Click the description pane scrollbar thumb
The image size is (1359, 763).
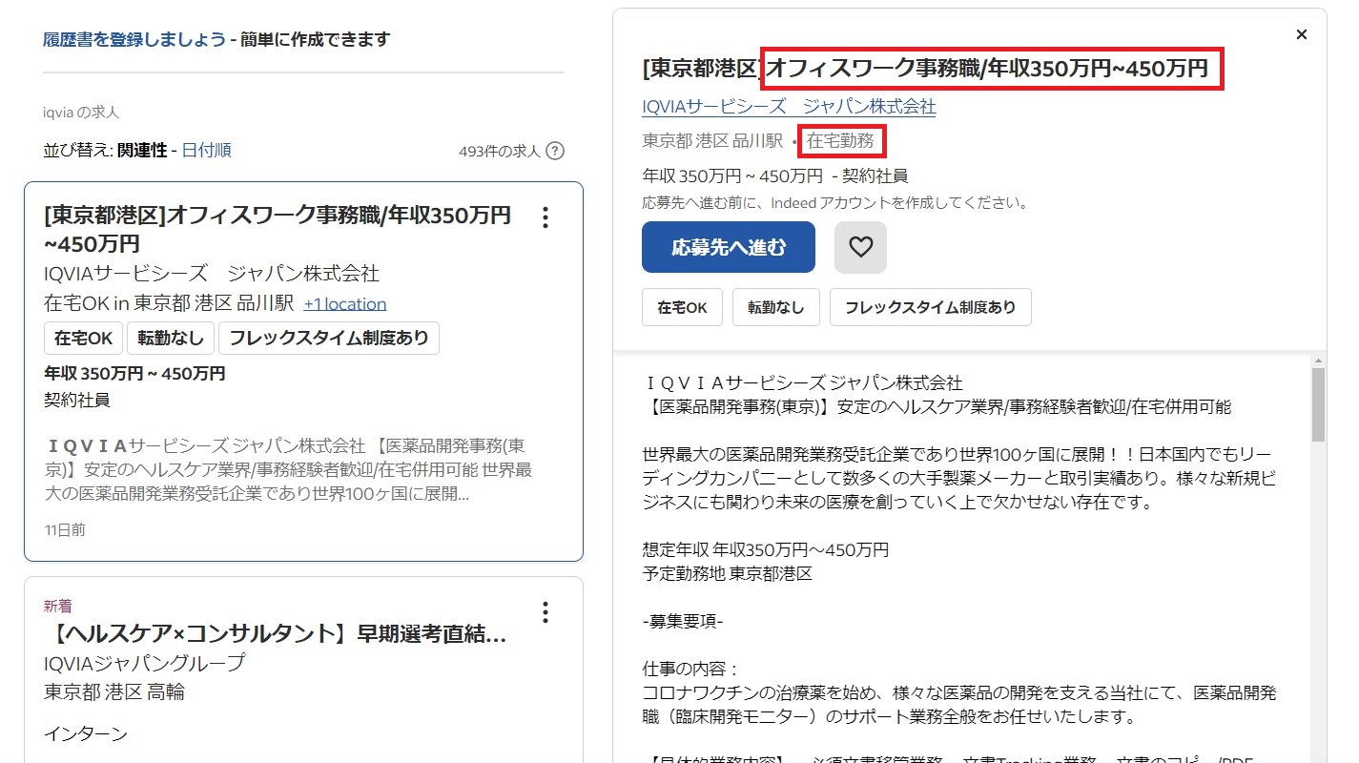click(1319, 405)
